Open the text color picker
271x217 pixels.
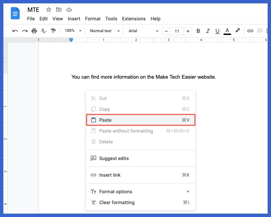click(227, 31)
